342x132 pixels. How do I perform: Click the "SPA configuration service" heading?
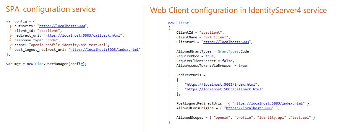click(51, 9)
